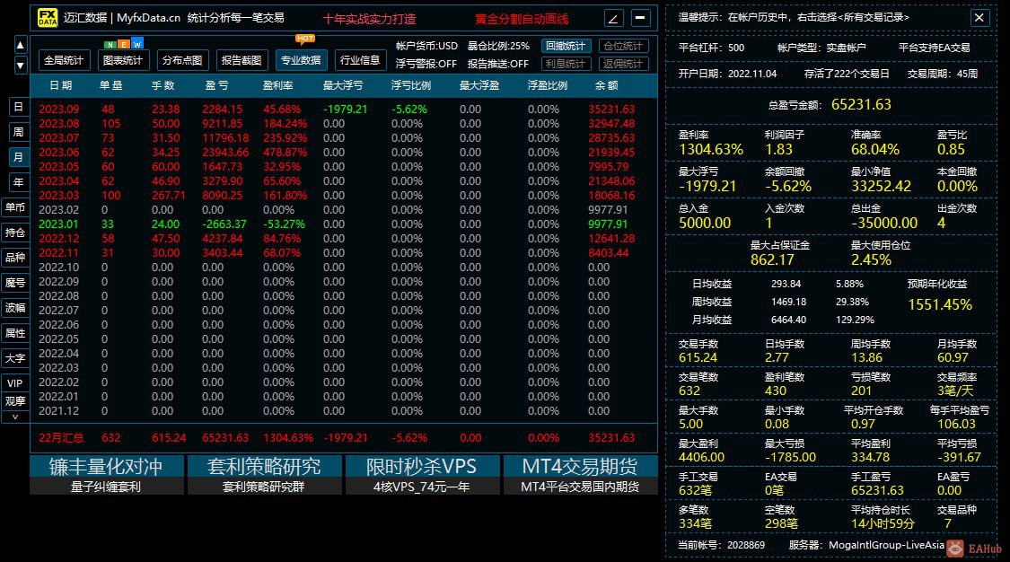Expand the sidebar chevron below 观摩
Viewport: 1010px width, 562px height.
15,417
